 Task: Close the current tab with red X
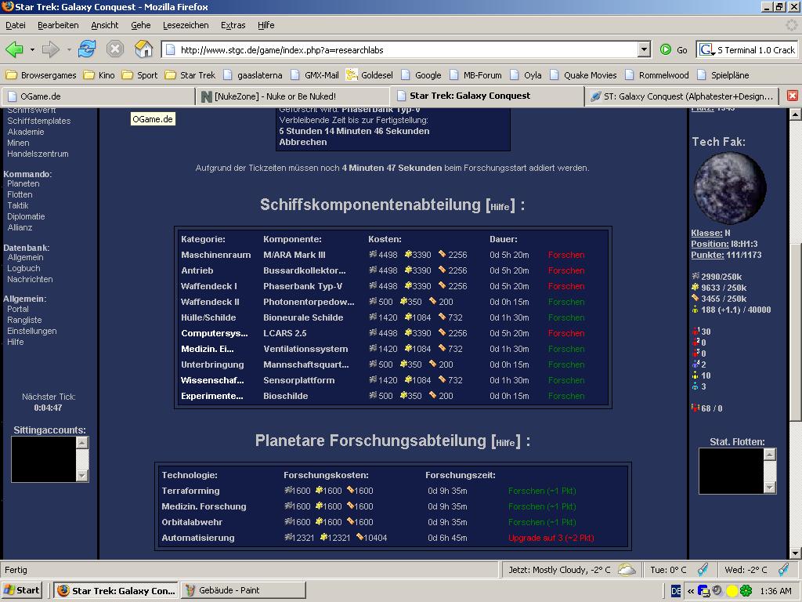click(792, 96)
